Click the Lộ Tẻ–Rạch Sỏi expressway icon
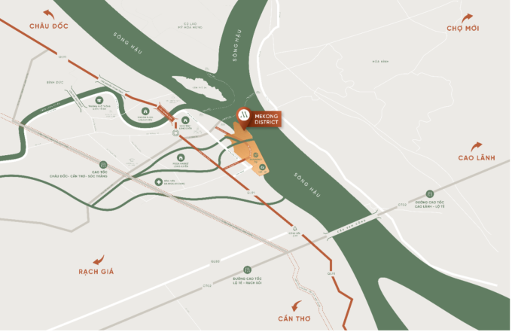 (x=248, y=270)
